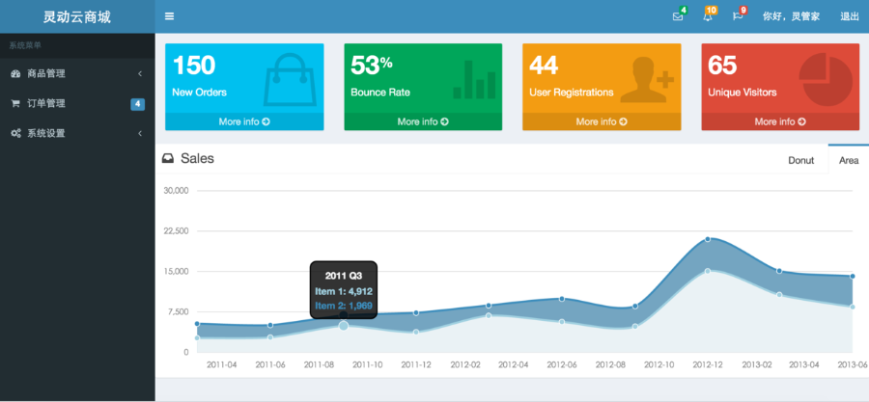This screenshot has height=402, width=869.
Task: Click the dashboard icon beside 商品管理
Action: 15,73
